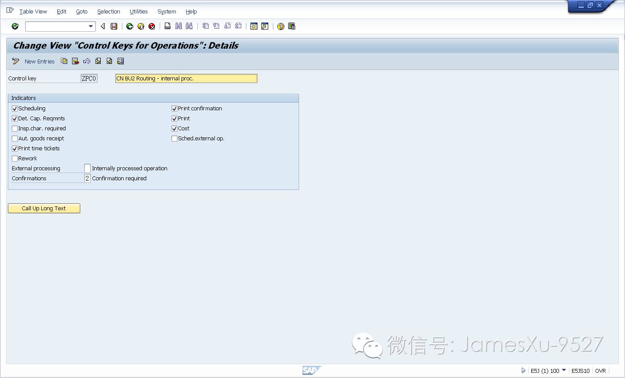Open the Goto menu
The image size is (625, 378).
coord(82,12)
